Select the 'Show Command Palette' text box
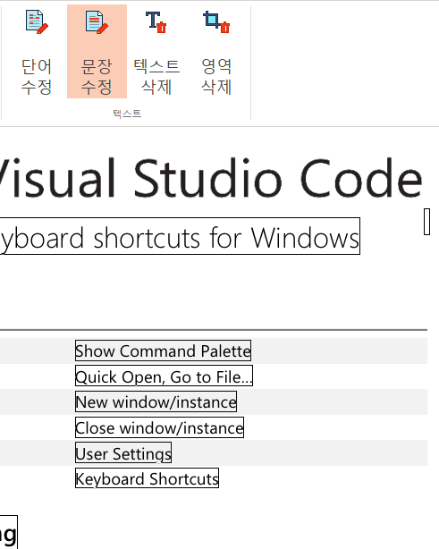The image size is (439, 549). [x=163, y=351]
